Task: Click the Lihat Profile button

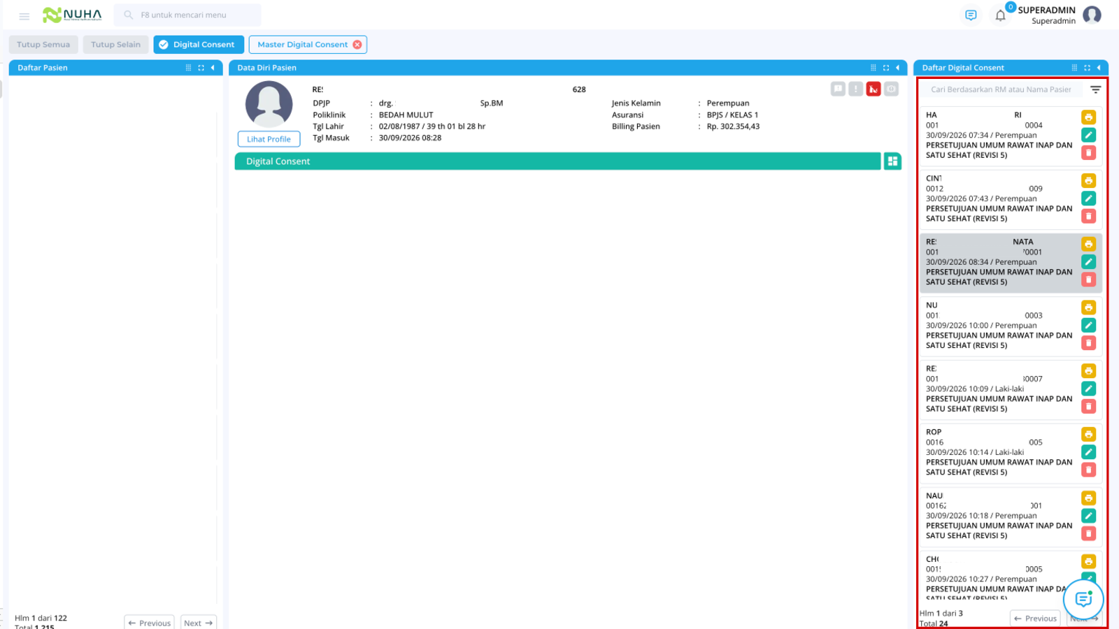Action: (269, 139)
